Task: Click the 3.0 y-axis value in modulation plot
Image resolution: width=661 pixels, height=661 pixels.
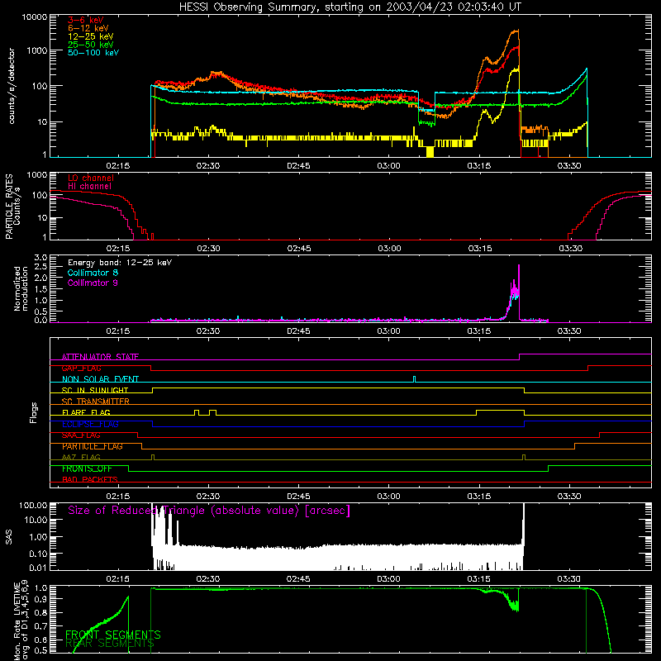Action: pos(40,258)
